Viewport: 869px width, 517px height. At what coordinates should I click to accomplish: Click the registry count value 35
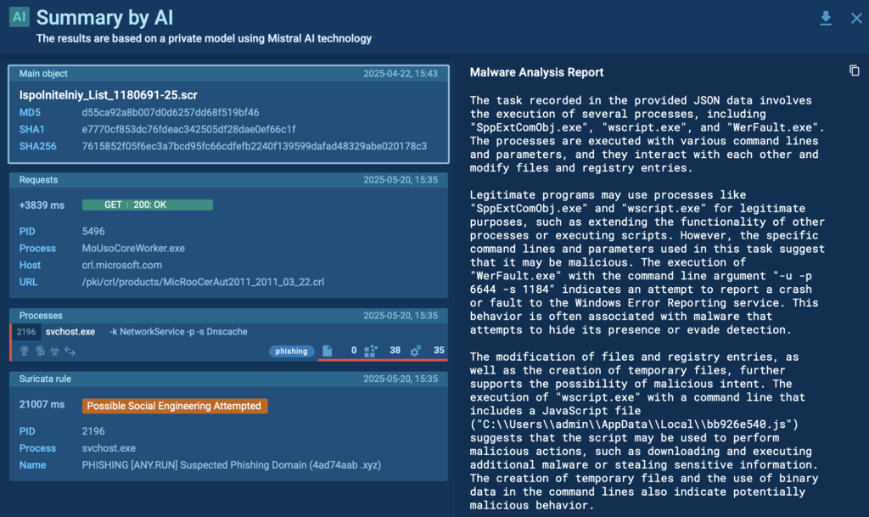[x=439, y=351]
